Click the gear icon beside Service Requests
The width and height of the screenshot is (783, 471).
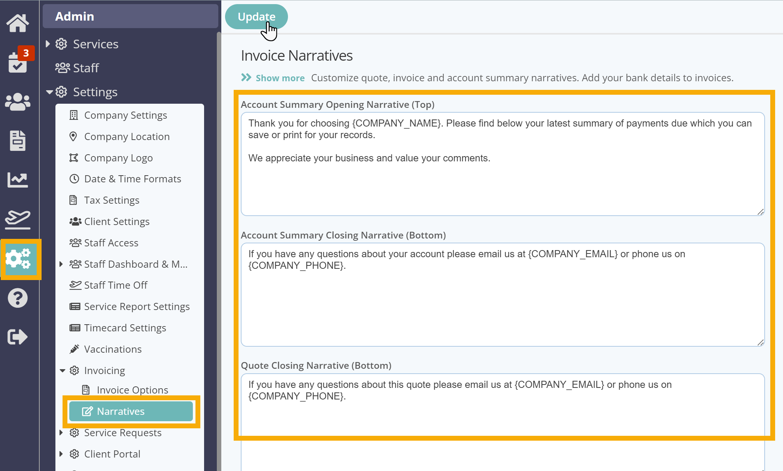coord(75,433)
